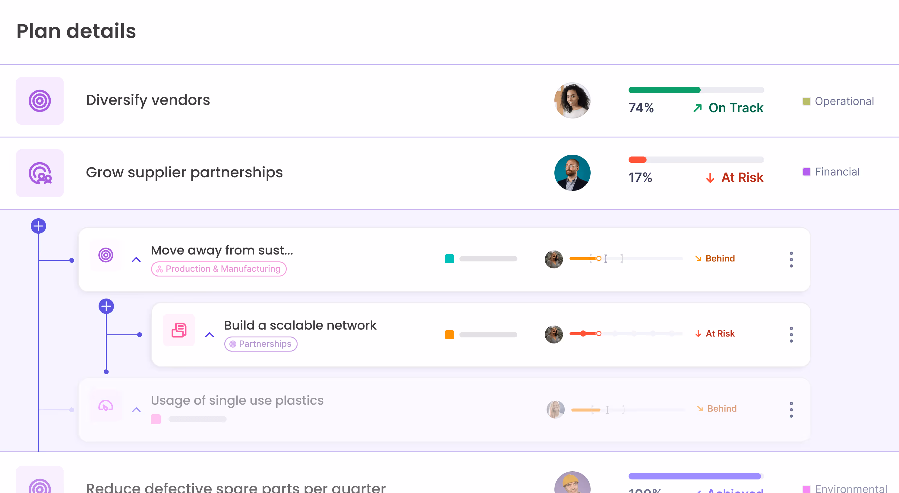Click the owner avatar on Grow supplier partnerships row
899x493 pixels.
(x=572, y=172)
